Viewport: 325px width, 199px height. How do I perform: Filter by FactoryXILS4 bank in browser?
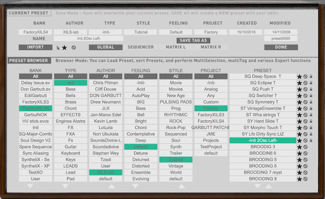point(36,109)
